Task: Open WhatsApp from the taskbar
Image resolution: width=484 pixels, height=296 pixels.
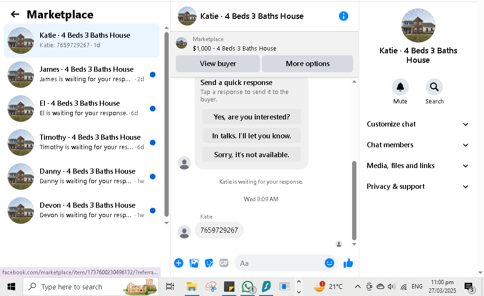Action: [x=248, y=287]
